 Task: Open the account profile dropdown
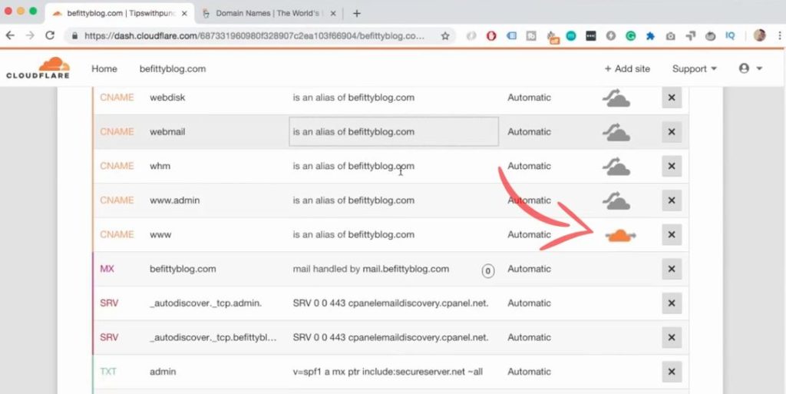tap(751, 68)
